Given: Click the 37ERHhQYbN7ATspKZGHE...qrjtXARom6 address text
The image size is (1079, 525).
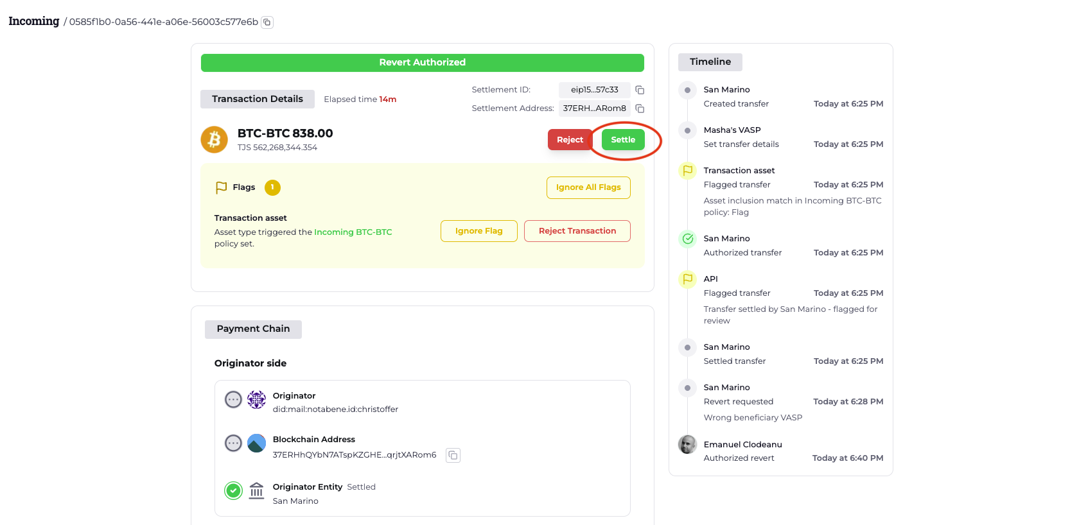Looking at the screenshot, I should (355, 455).
